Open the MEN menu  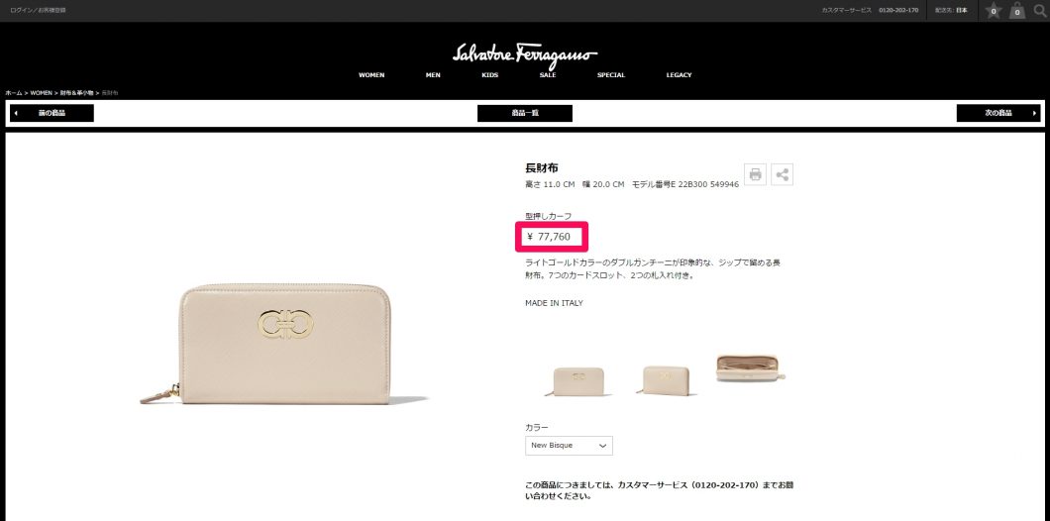tap(433, 75)
